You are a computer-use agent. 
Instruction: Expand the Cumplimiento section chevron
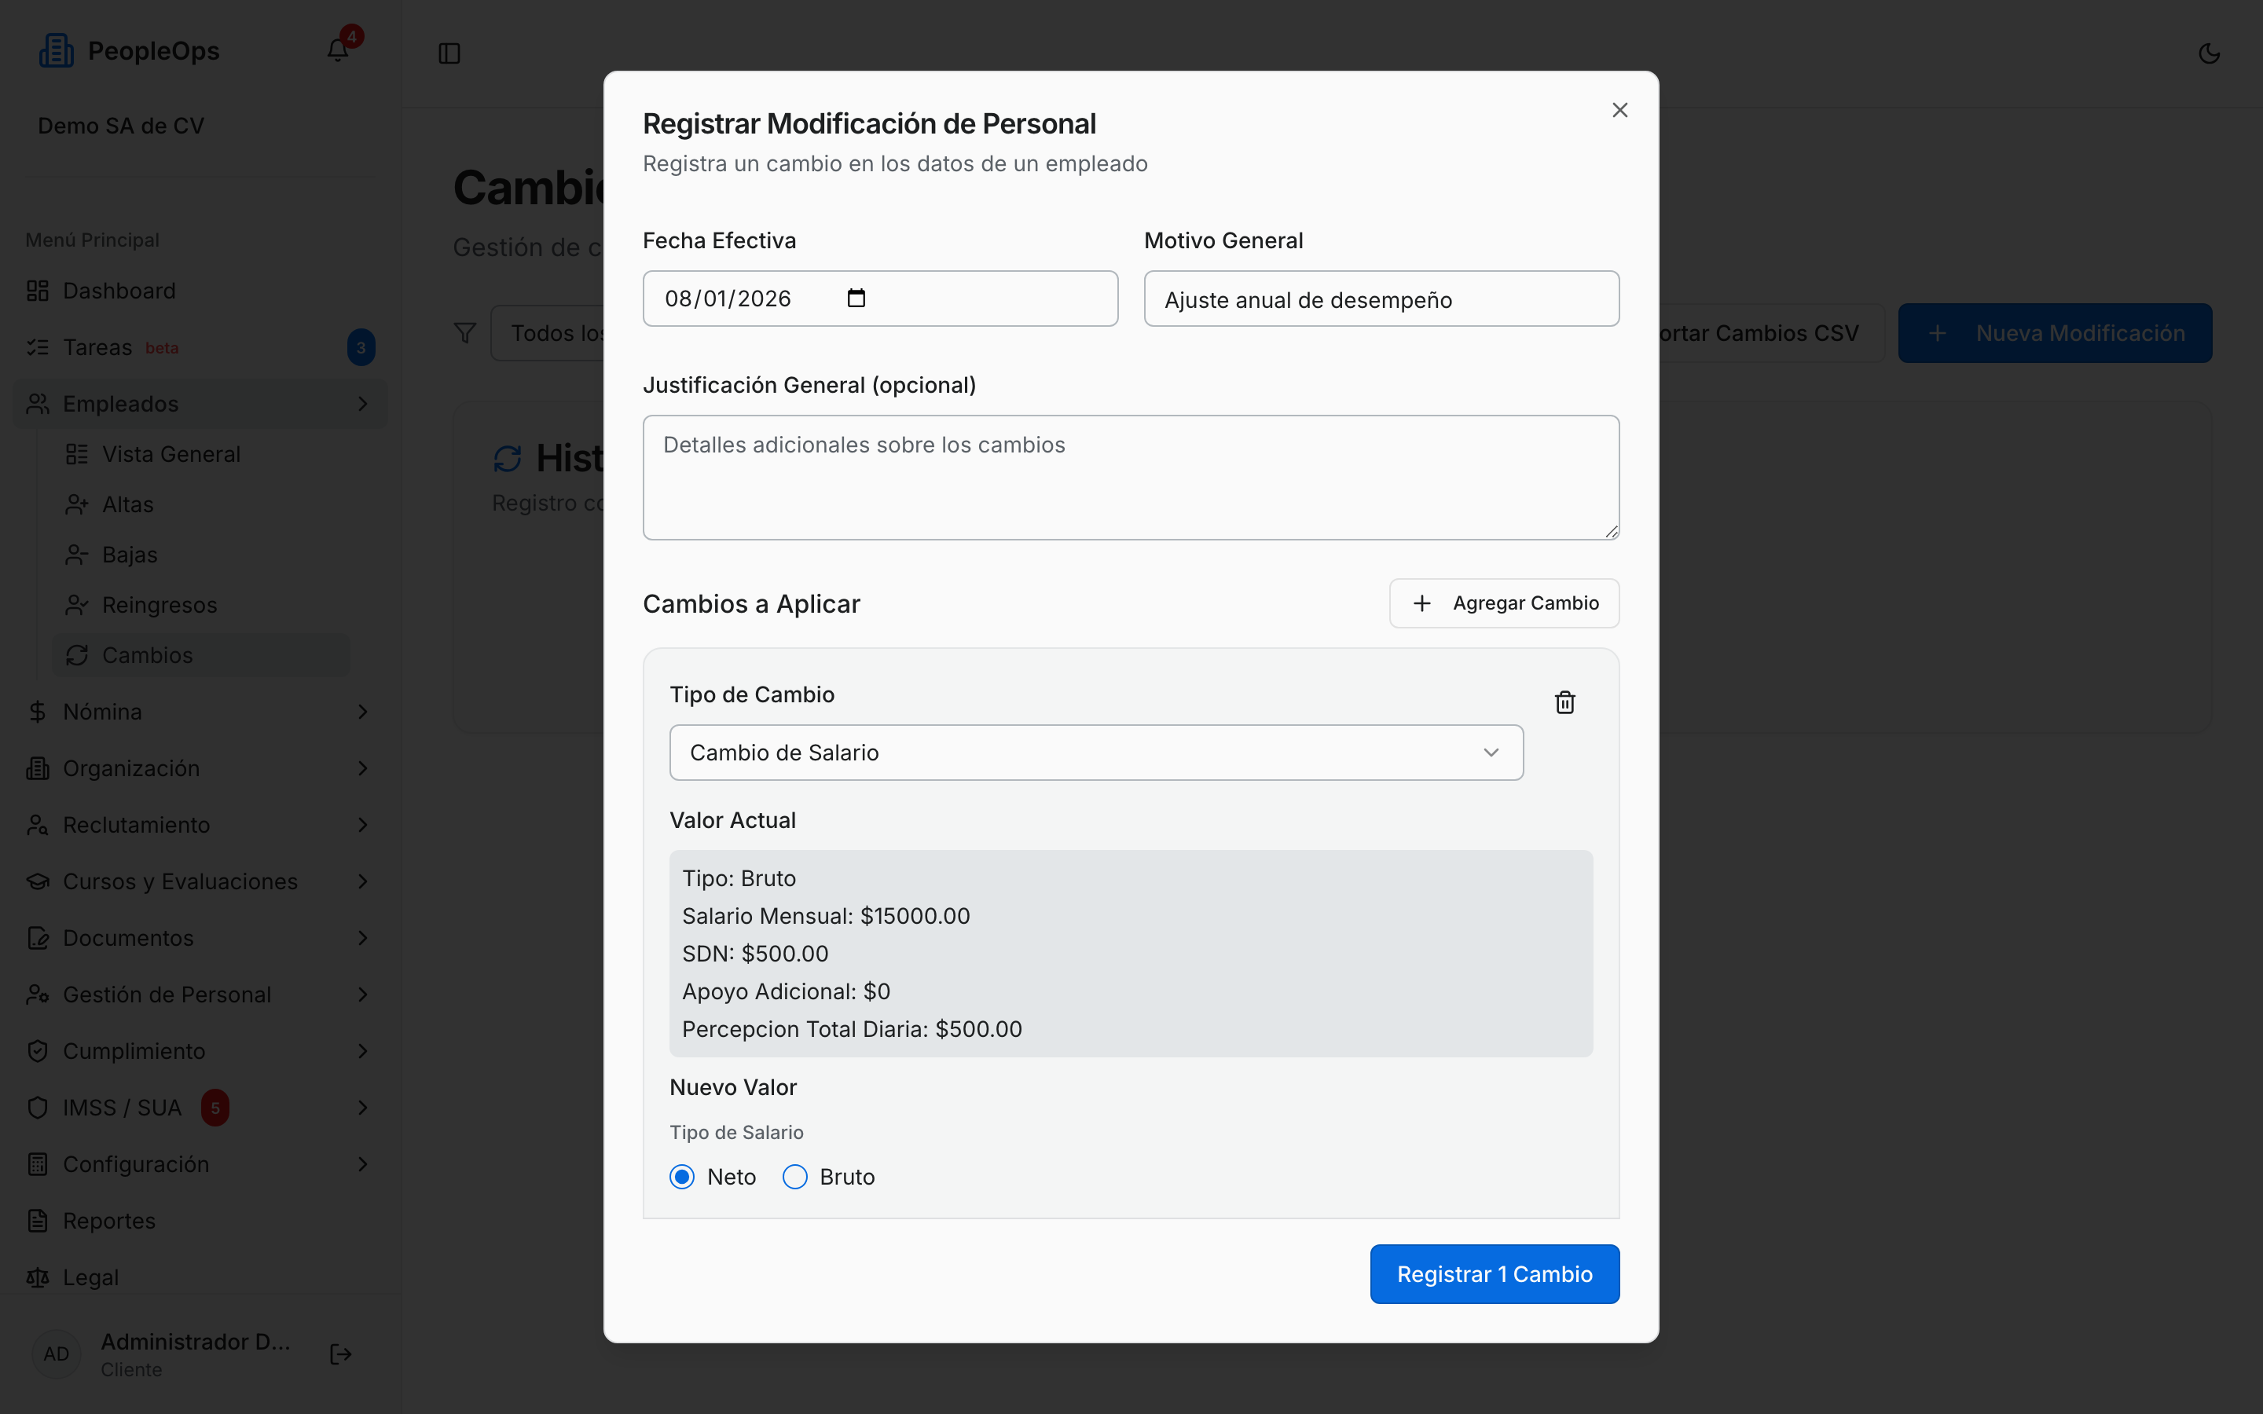[363, 1051]
